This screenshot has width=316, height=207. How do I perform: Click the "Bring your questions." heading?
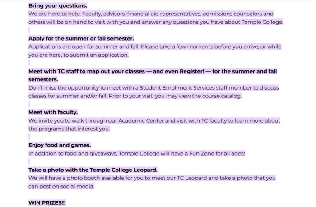pyautogui.click(x=58, y=6)
